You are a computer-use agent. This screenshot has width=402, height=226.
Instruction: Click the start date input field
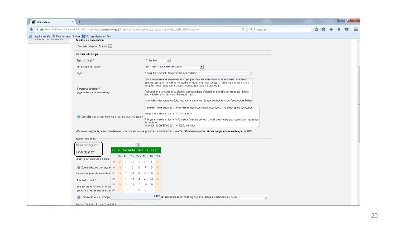coord(123,145)
